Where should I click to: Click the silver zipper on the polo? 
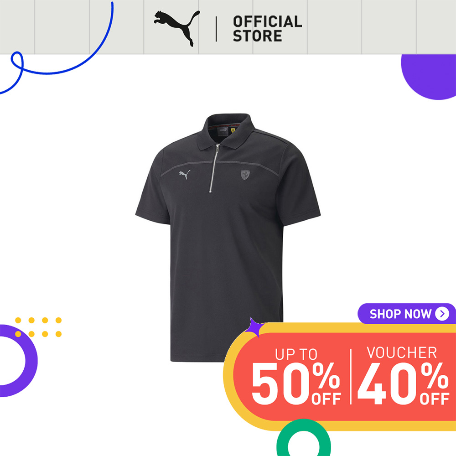[214, 168]
